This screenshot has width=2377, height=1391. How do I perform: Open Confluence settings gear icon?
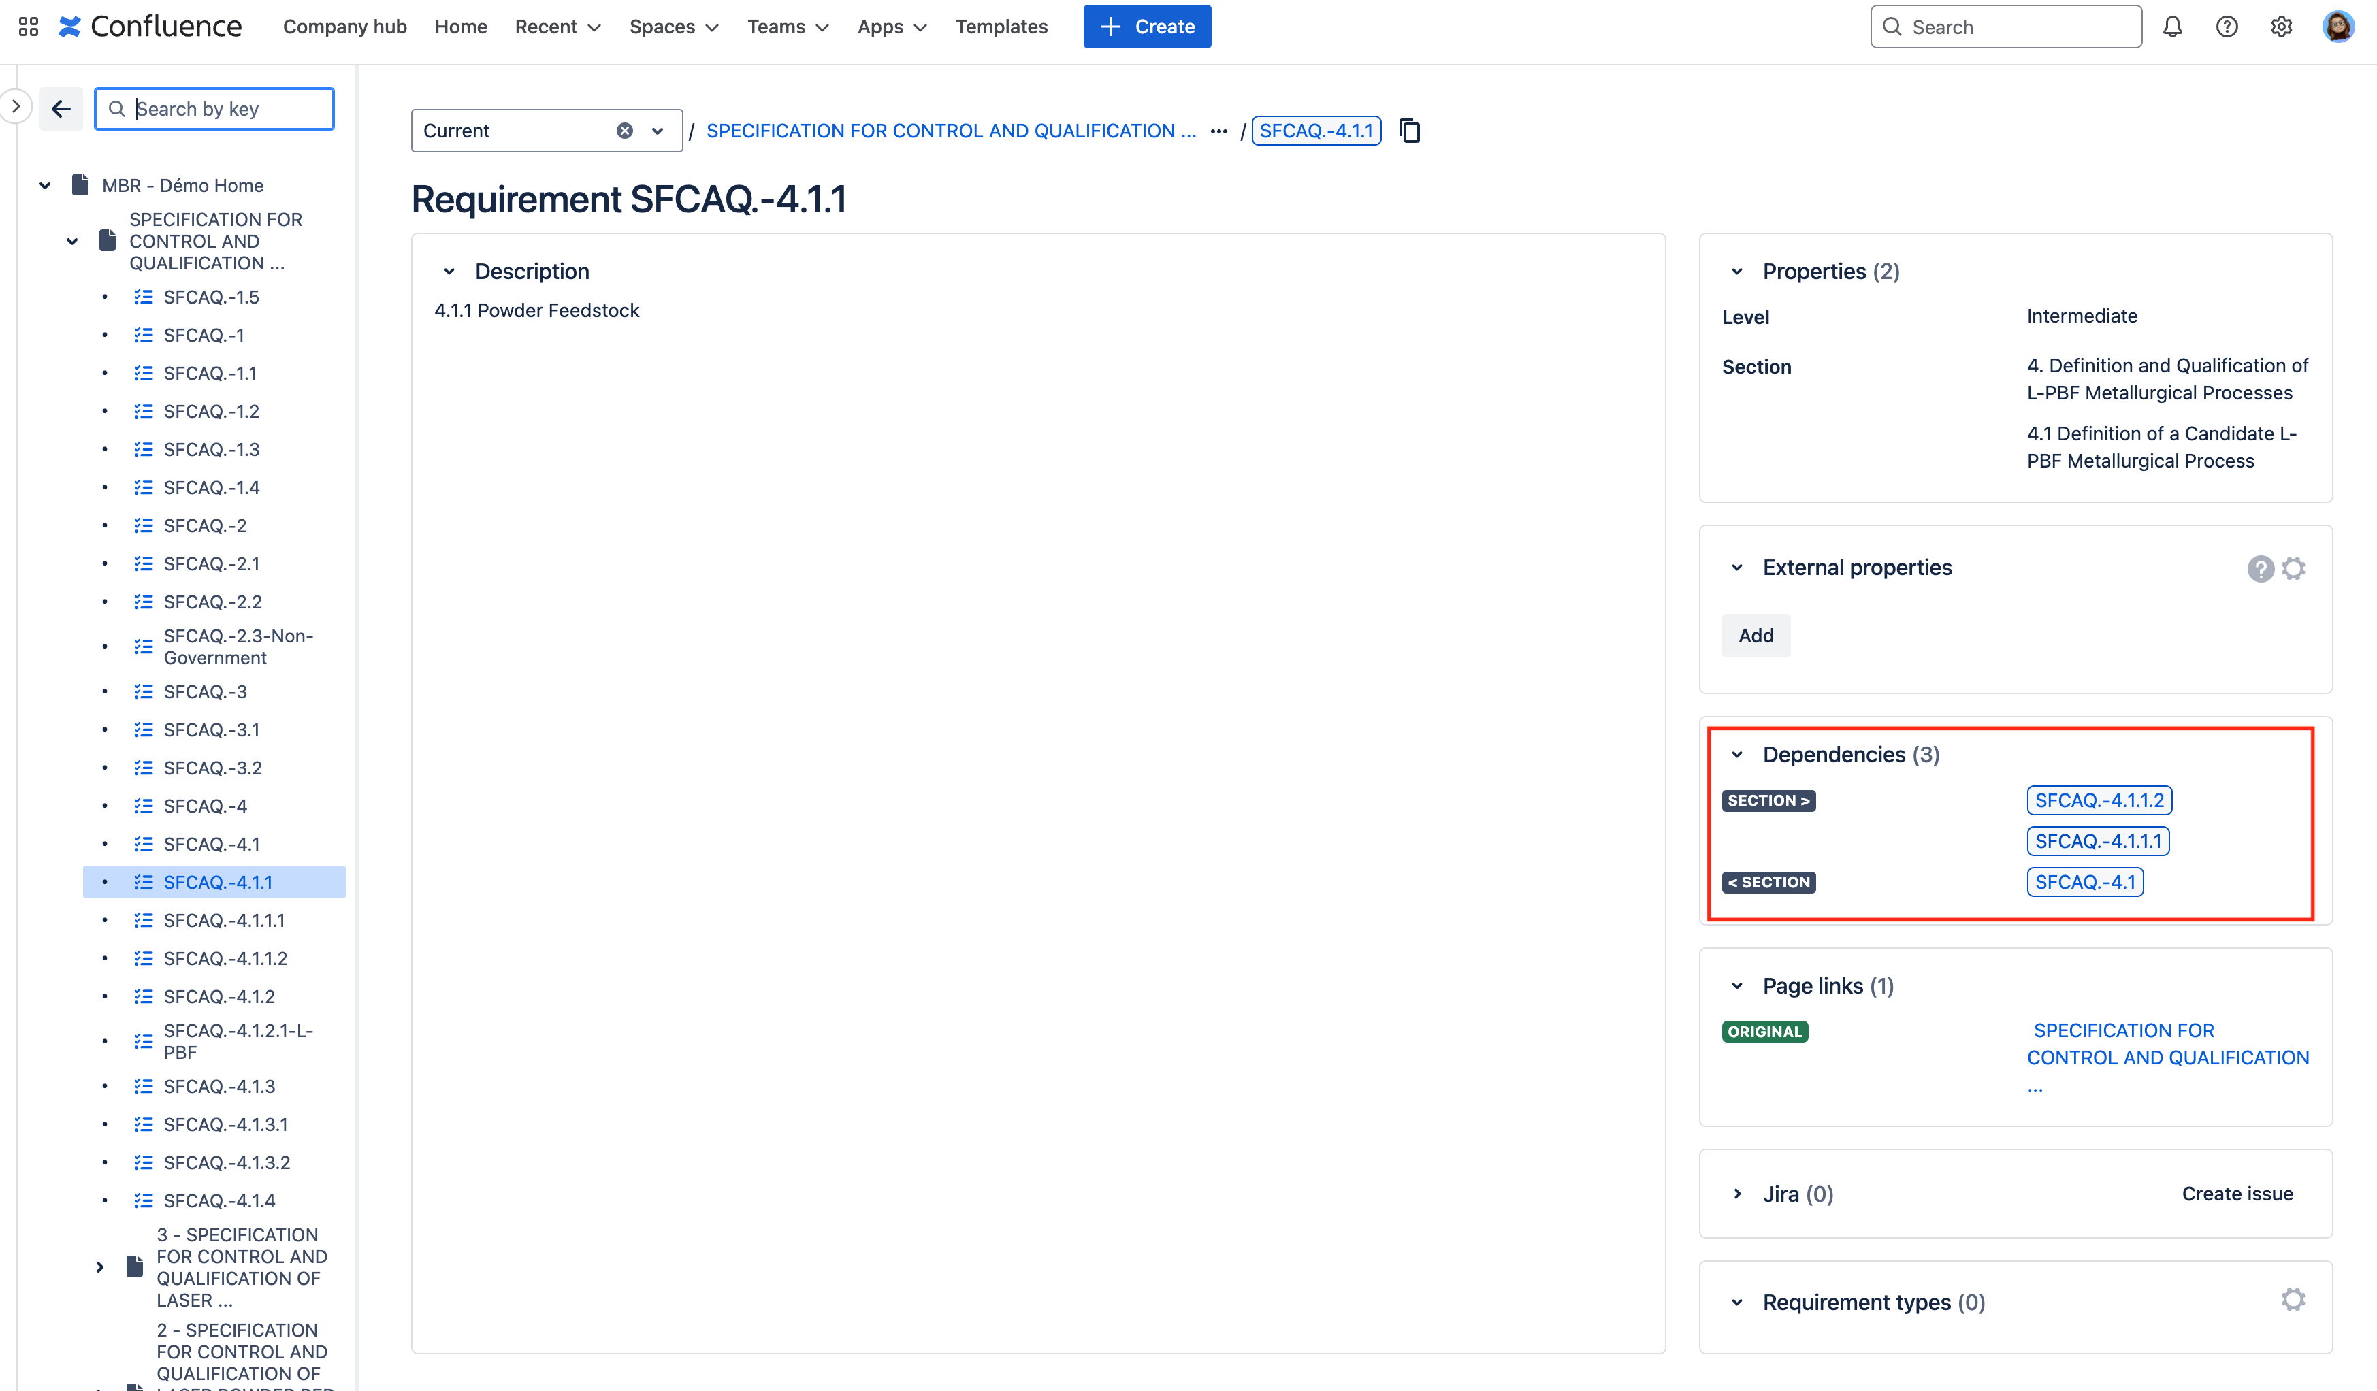[2281, 27]
